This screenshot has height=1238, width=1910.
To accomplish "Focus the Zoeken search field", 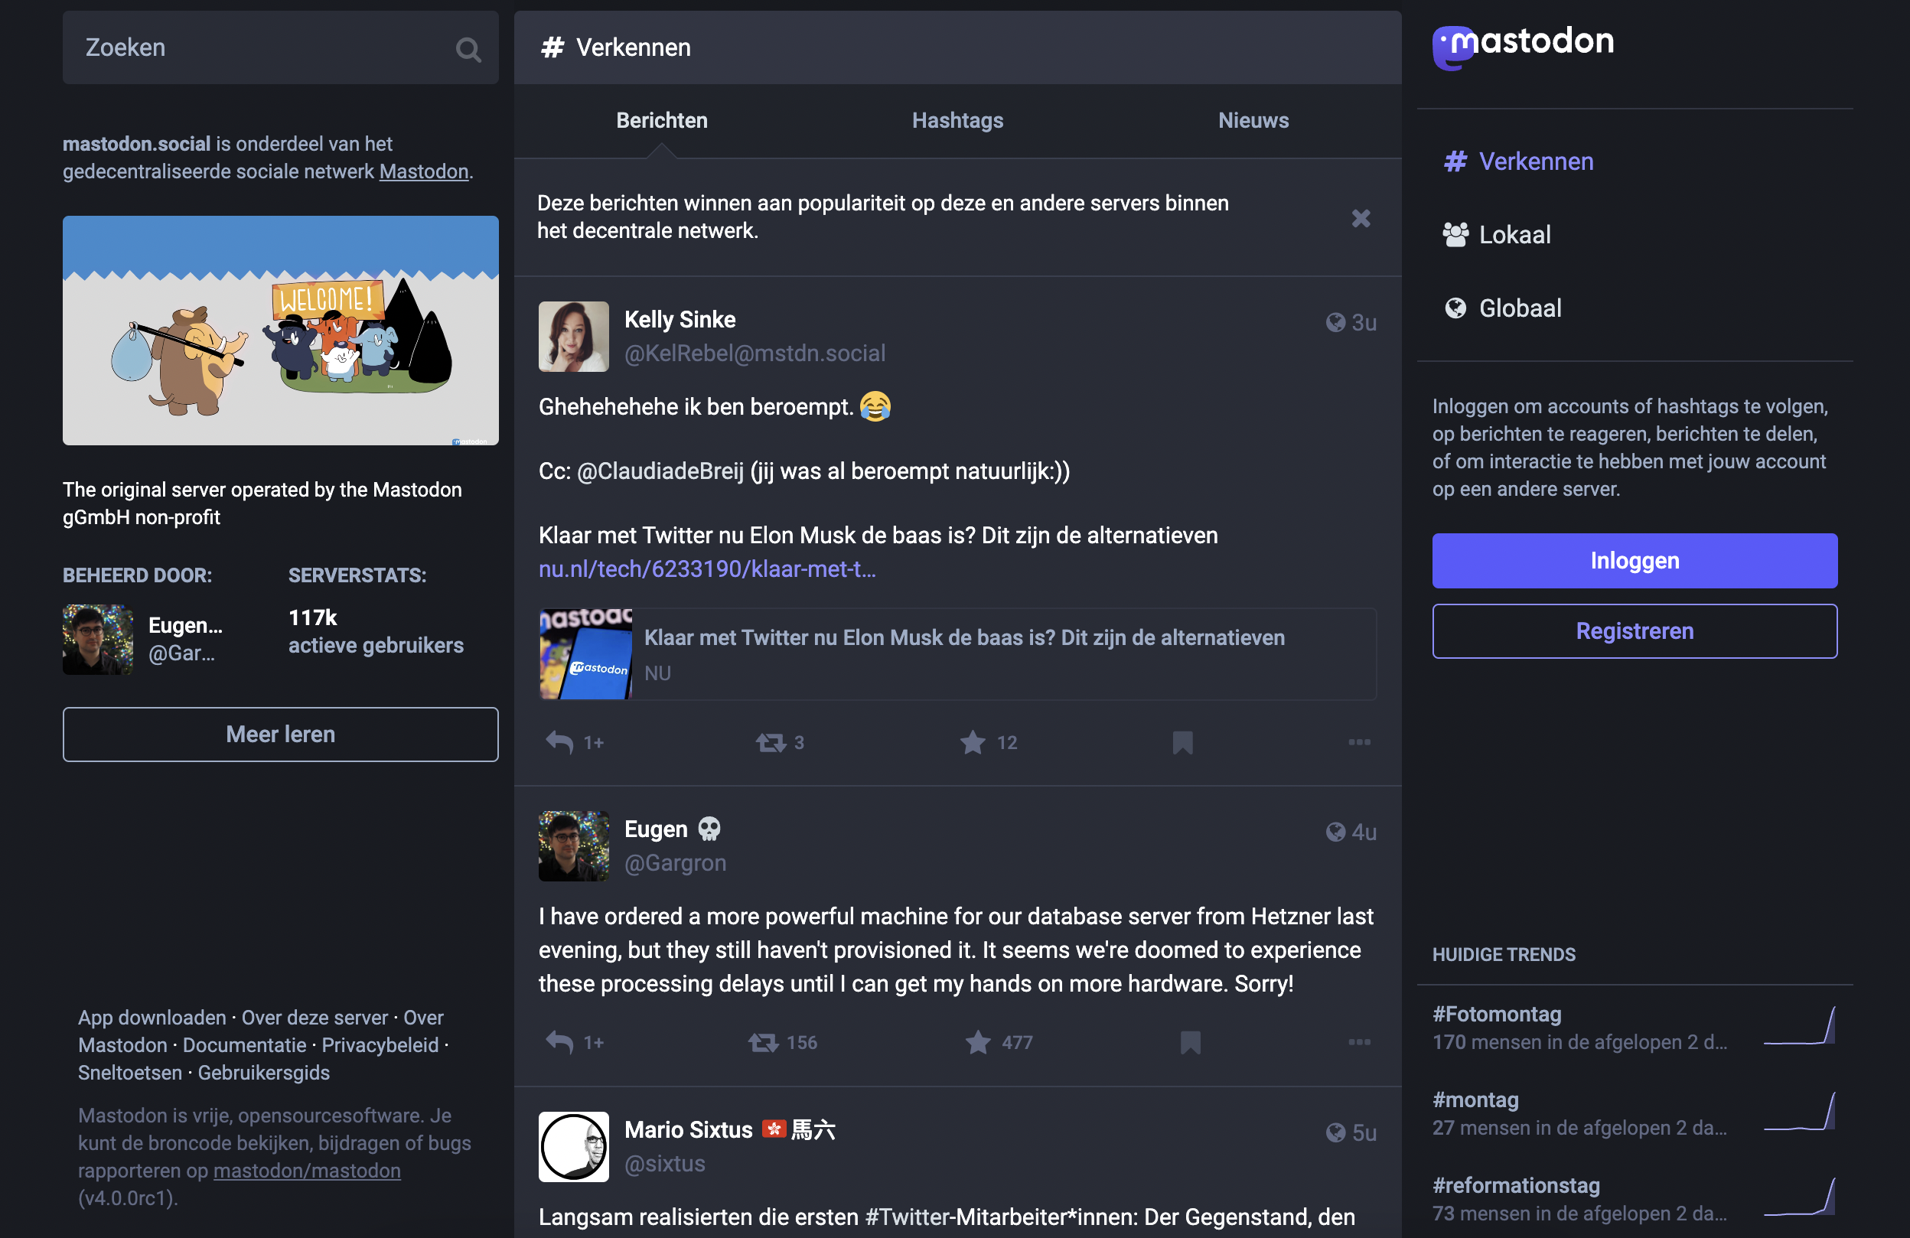I will click(x=280, y=47).
